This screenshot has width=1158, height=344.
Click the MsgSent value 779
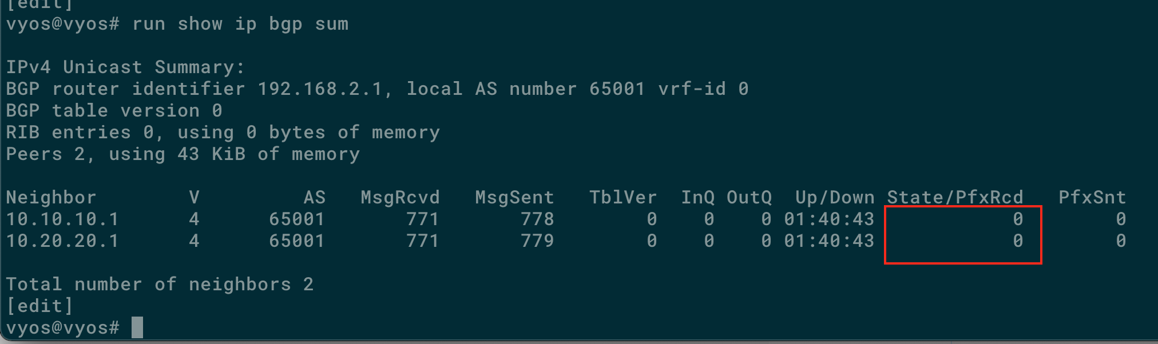pyautogui.click(x=537, y=241)
